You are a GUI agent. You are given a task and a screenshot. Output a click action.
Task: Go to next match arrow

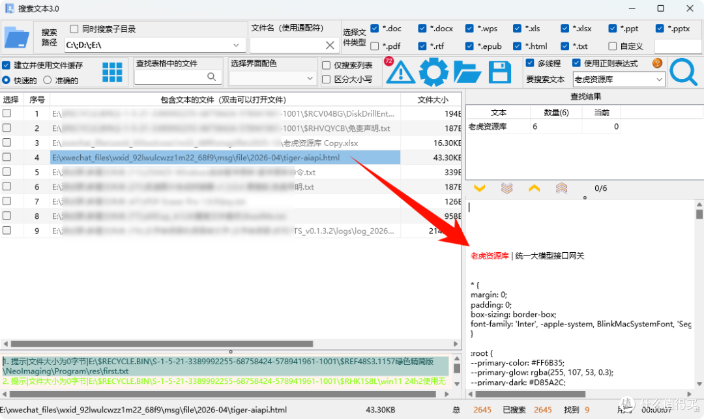pyautogui.click(x=480, y=188)
